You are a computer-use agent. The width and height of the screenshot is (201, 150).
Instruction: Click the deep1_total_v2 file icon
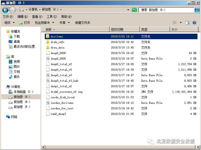click(48, 86)
